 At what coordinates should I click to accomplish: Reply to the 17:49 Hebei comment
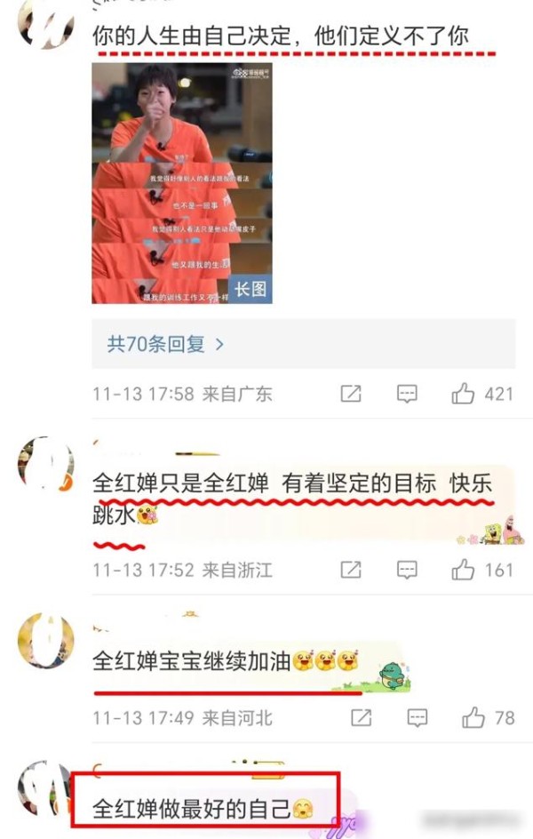pos(417,718)
